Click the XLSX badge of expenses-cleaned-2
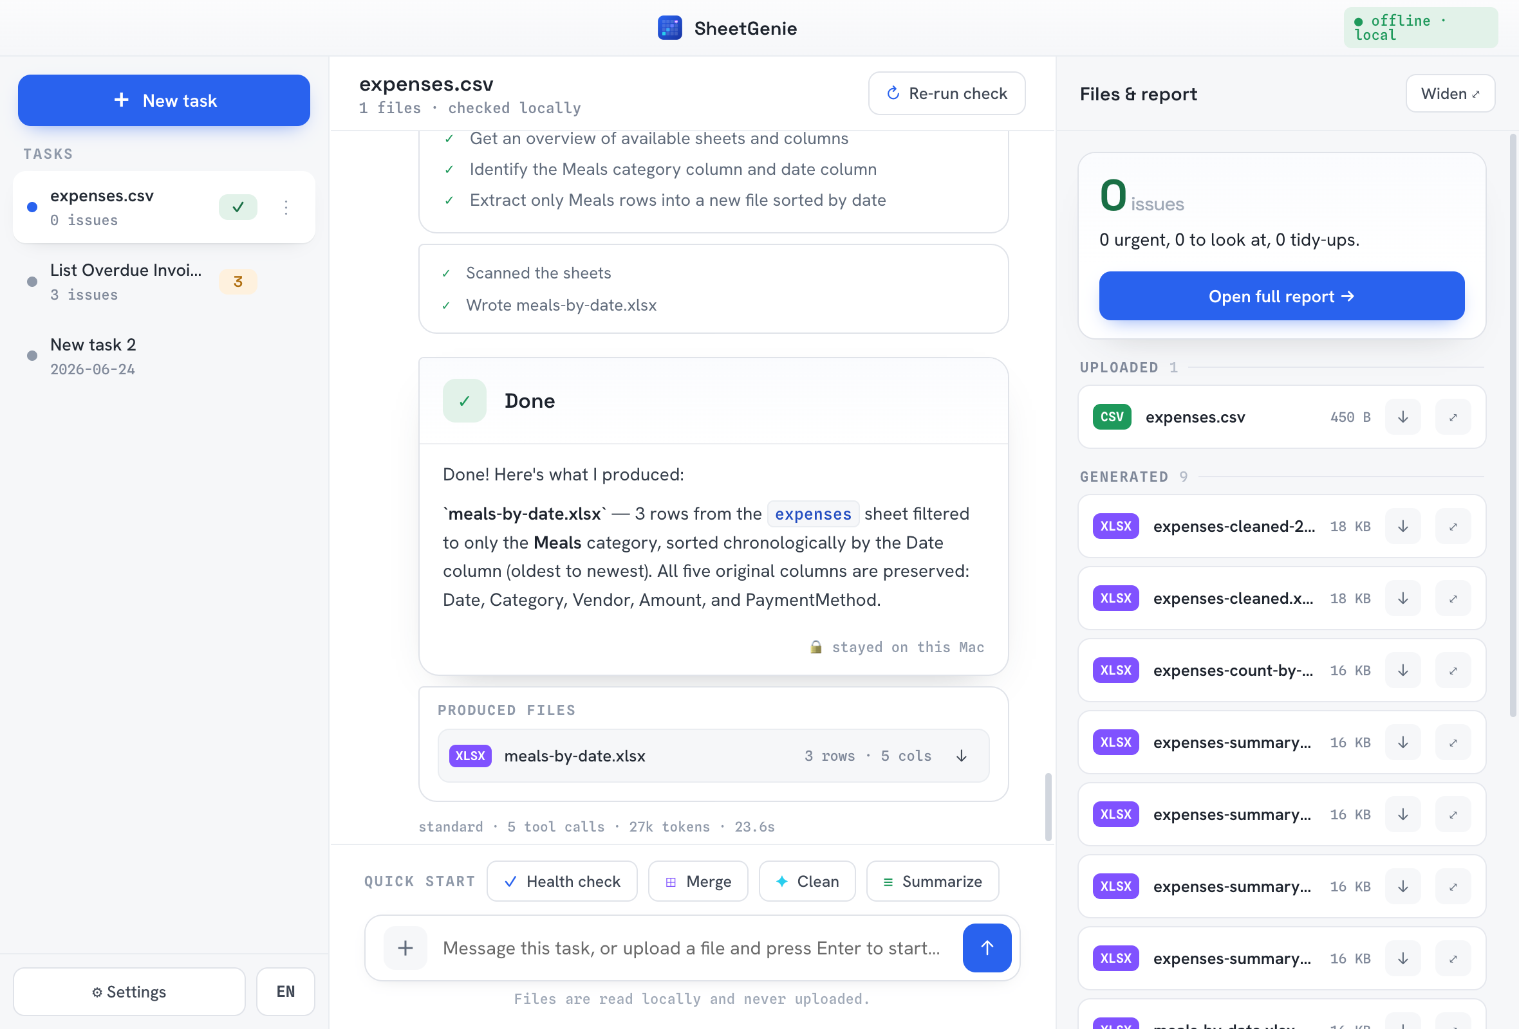Image resolution: width=1519 pixels, height=1029 pixels. [x=1115, y=526]
